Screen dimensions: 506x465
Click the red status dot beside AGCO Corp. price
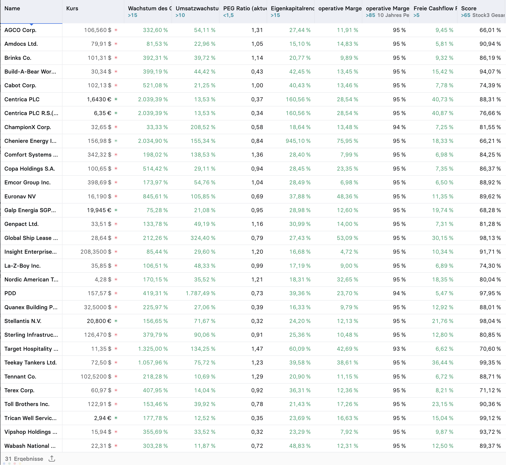pyautogui.click(x=116, y=30)
